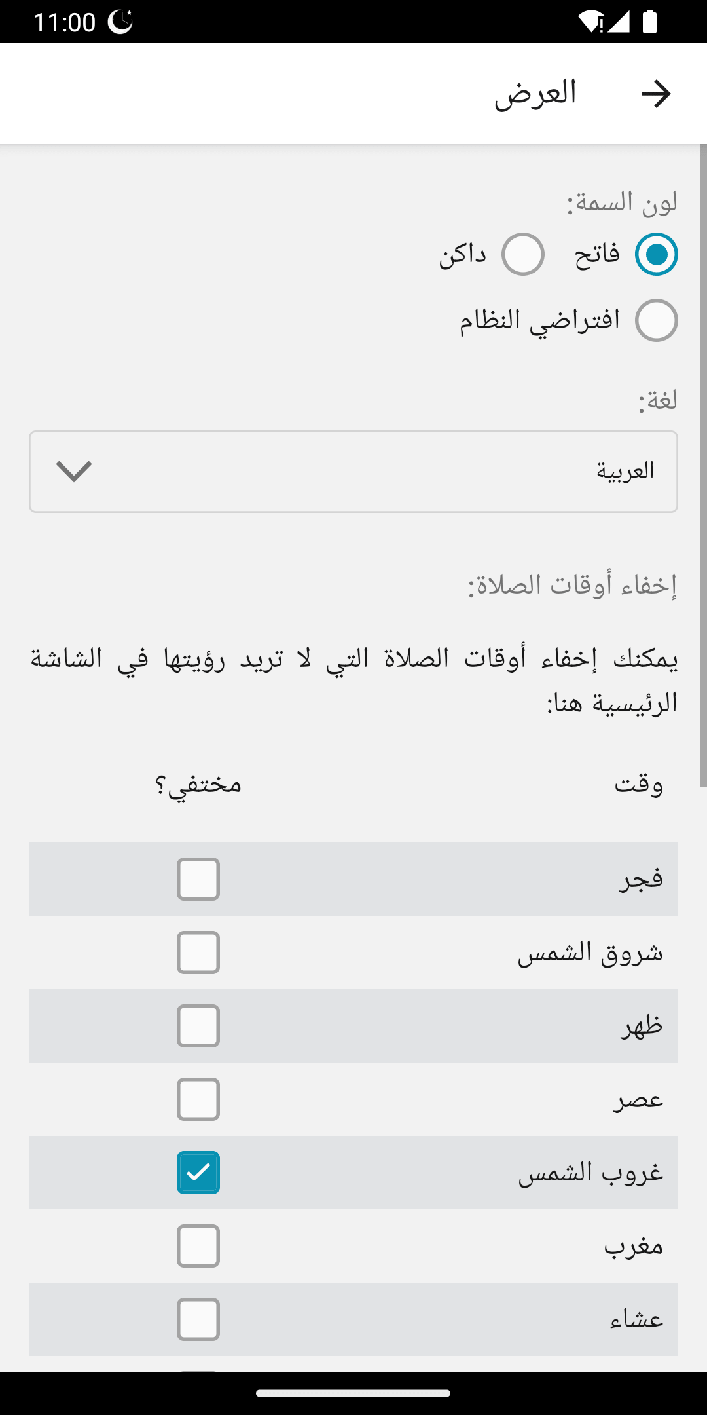Tap the clock time in status bar
The image size is (707, 1415).
tap(64, 22)
